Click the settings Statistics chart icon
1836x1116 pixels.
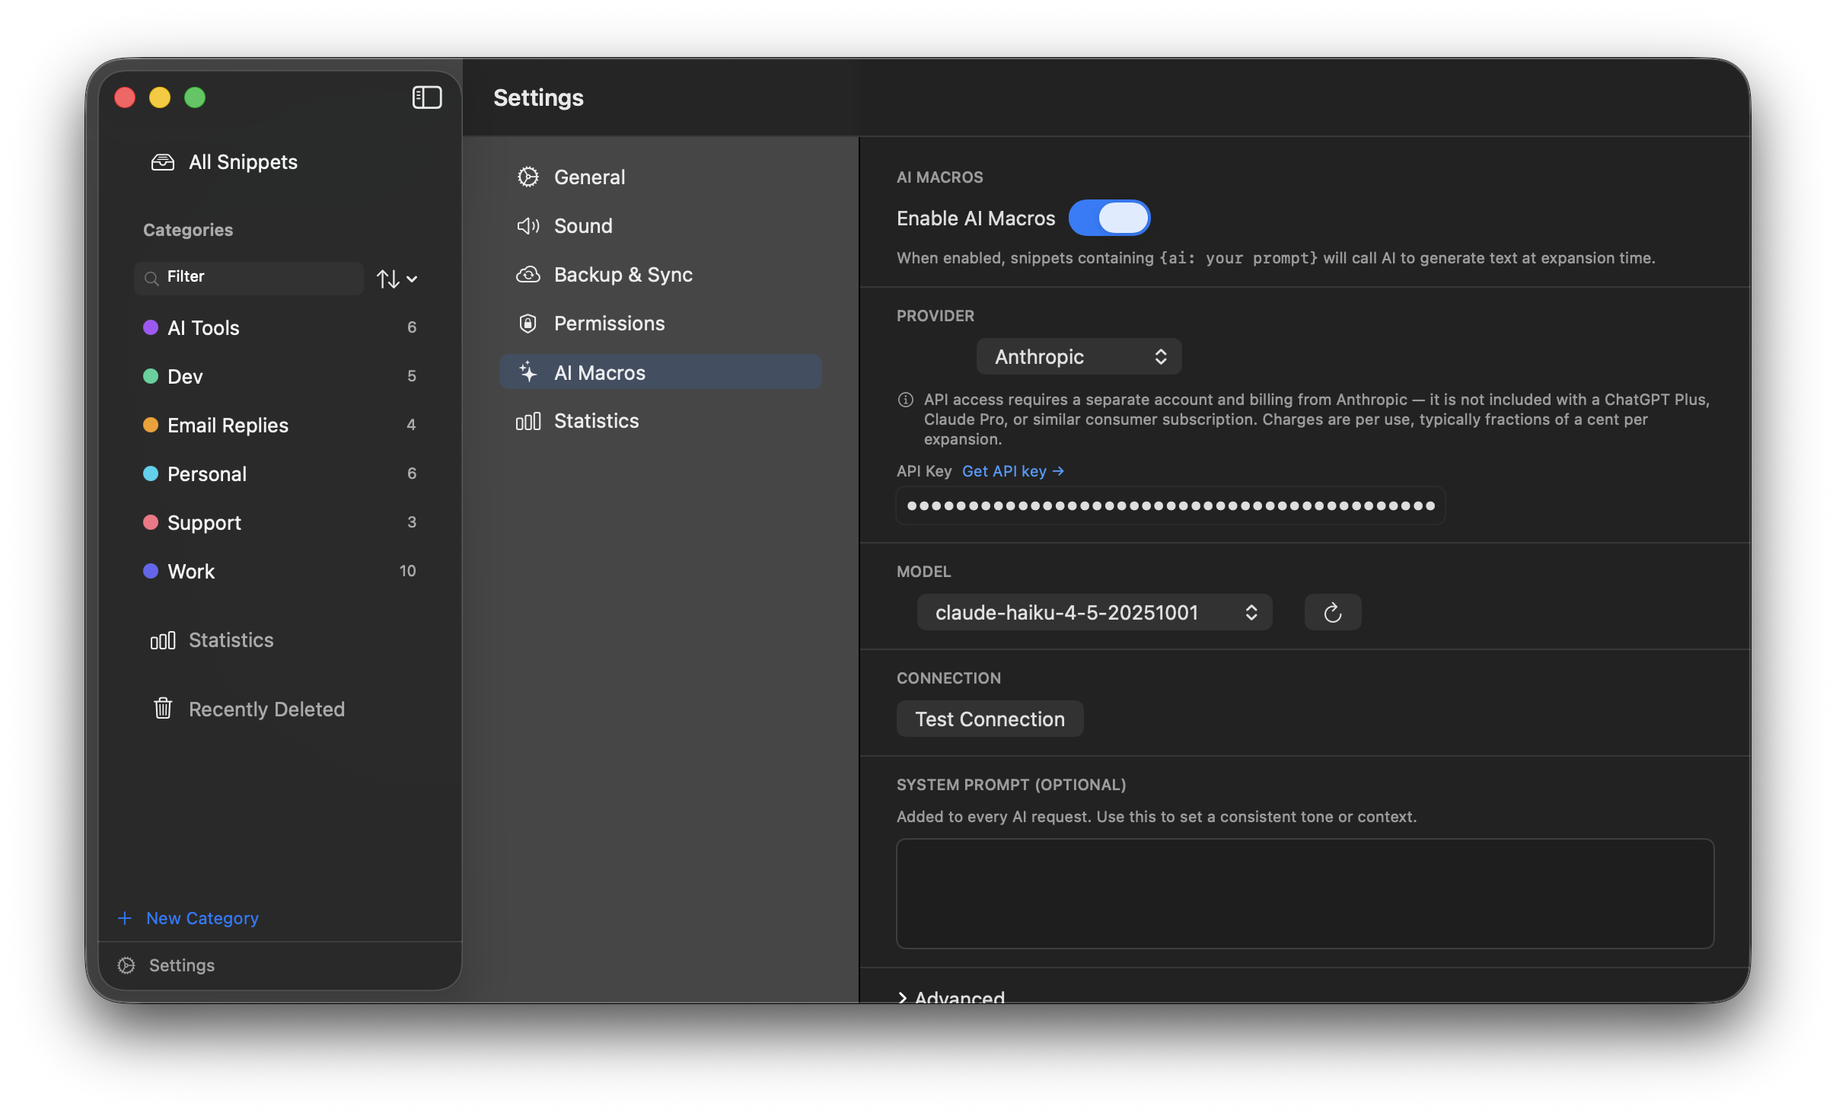(x=528, y=421)
